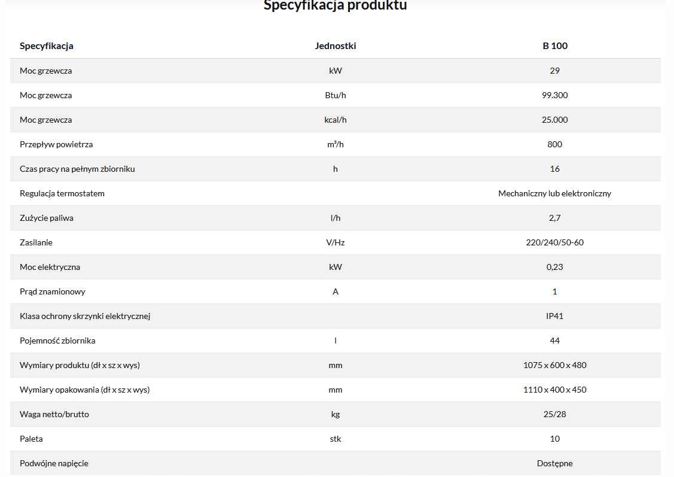Click the Mechaniczny lub elektroniczny value
Screen dimensions: 674x477
click(x=554, y=193)
